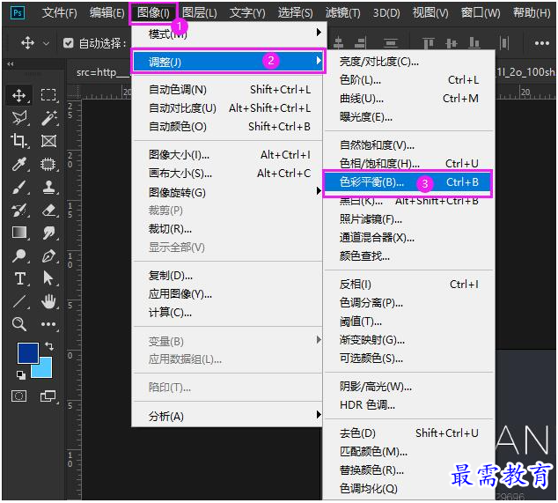Choose 图像大小(I) command
The image size is (558, 503).
pyautogui.click(x=228, y=155)
